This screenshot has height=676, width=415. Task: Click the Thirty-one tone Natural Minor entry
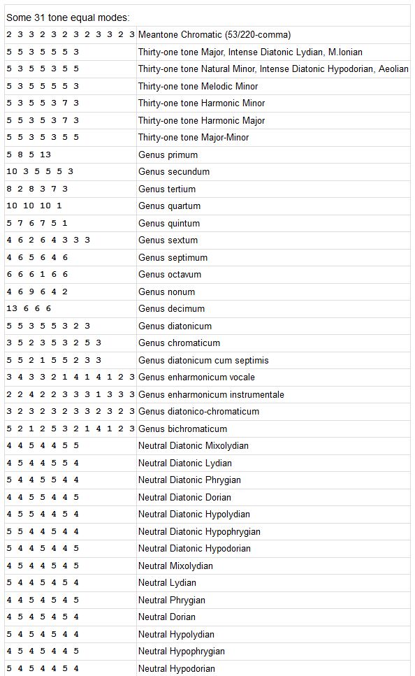pos(273,69)
